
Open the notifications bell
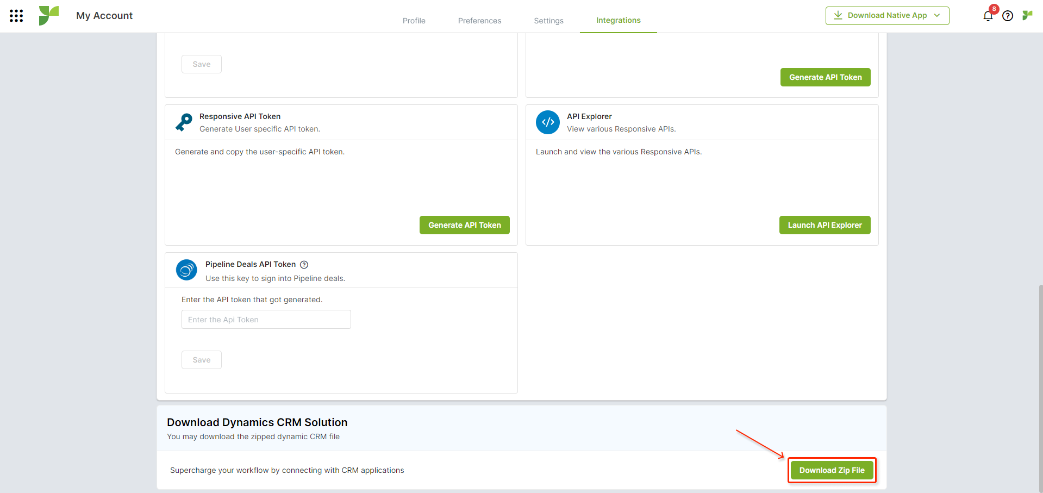[988, 16]
